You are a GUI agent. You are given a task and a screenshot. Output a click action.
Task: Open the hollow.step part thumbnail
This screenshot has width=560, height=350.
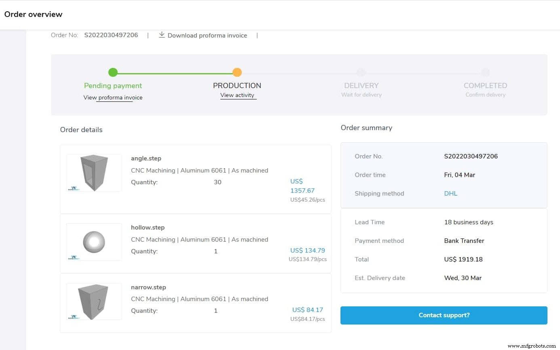point(94,242)
